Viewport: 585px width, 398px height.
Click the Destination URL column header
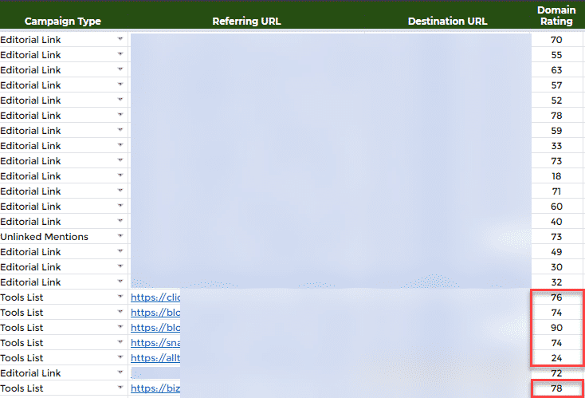click(x=447, y=22)
